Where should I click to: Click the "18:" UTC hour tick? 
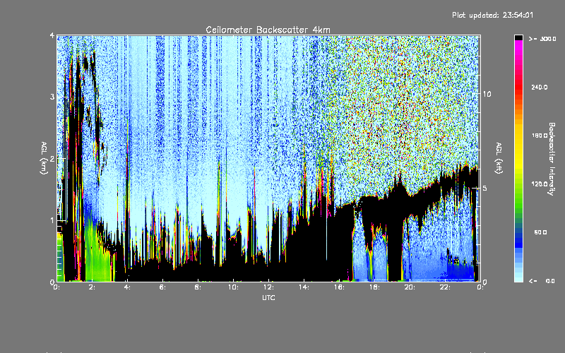tap(374, 287)
